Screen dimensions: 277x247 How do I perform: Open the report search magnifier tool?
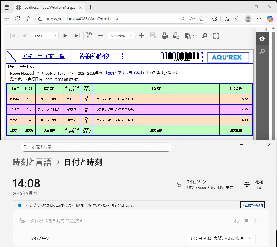205,36
